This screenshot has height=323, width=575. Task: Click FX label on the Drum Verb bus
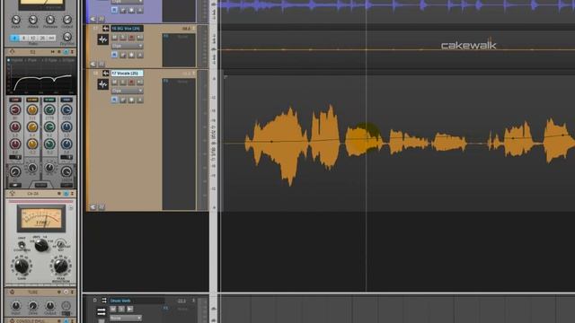(165, 309)
